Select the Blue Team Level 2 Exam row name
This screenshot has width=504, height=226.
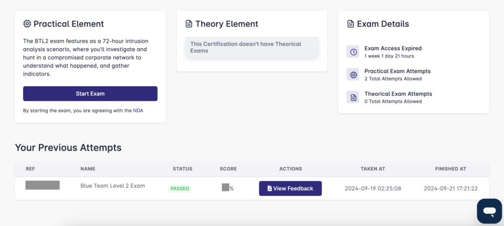click(x=113, y=186)
